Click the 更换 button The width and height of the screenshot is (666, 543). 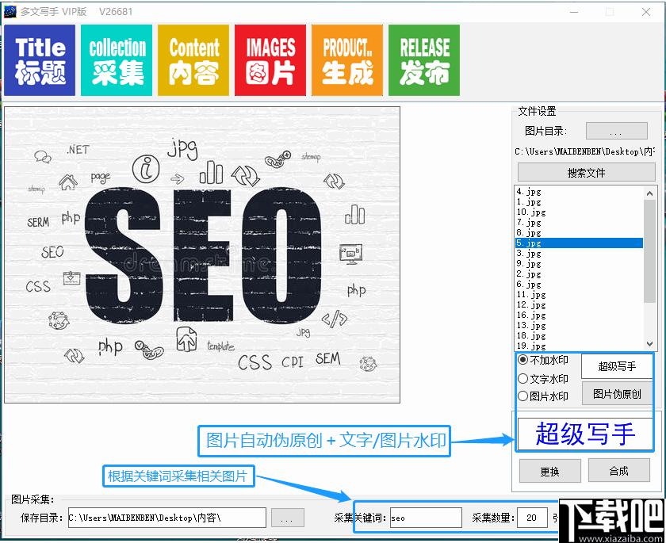(550, 471)
